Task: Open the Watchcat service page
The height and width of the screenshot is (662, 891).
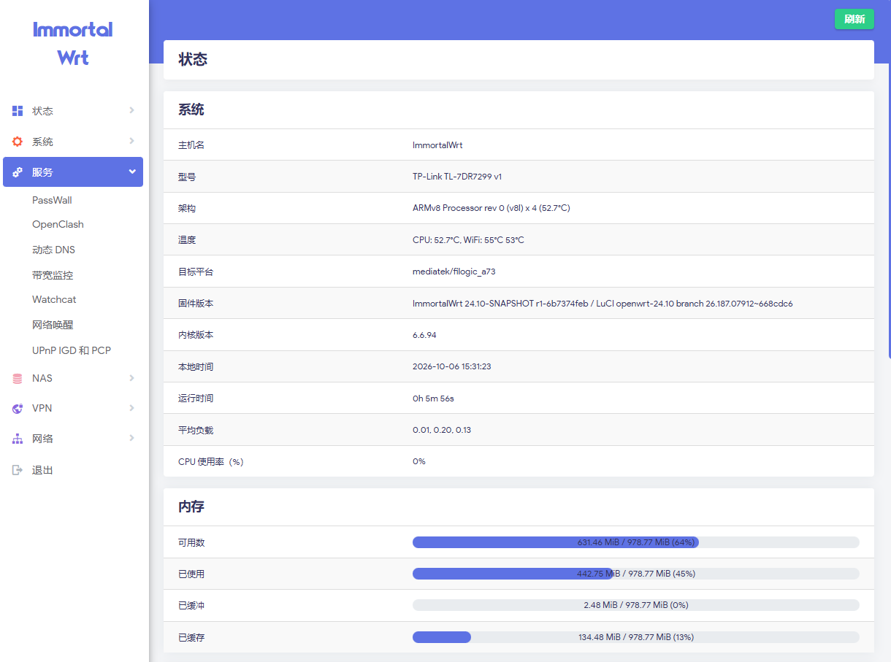Action: pos(54,299)
